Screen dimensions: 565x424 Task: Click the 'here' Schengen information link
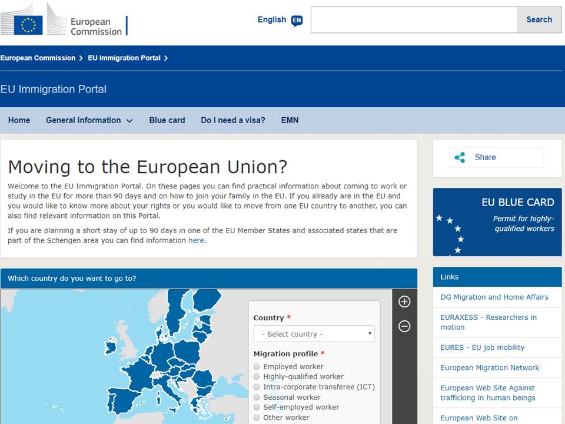click(x=196, y=240)
